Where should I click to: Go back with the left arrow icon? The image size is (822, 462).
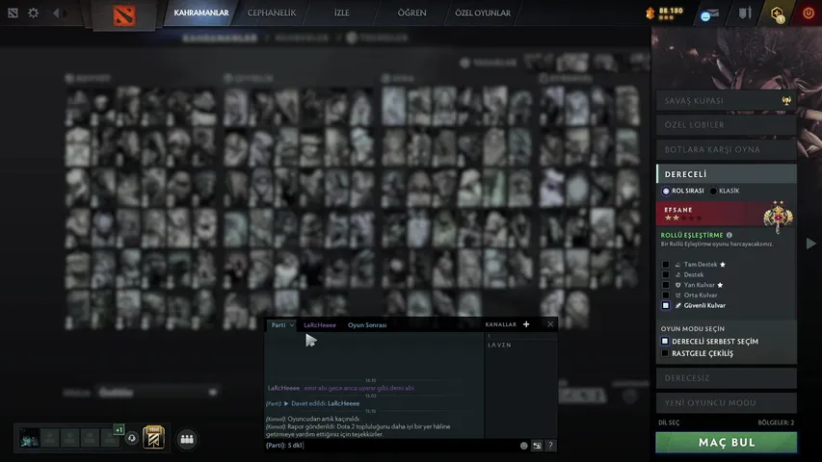tap(56, 13)
